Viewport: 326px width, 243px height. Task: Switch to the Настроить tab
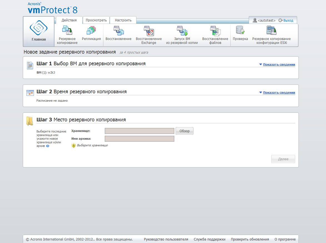coord(123,20)
